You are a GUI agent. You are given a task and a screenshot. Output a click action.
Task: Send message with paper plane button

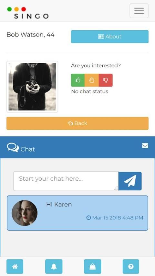[x=130, y=181]
